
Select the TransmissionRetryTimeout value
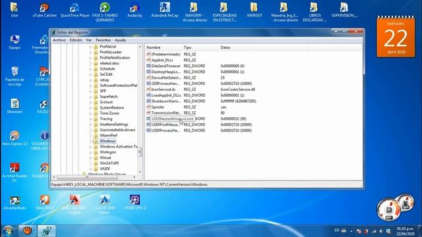coord(166,113)
